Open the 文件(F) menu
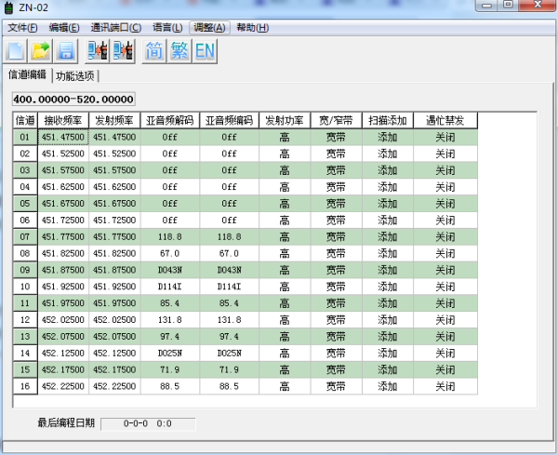The image size is (558, 455). tap(23, 27)
